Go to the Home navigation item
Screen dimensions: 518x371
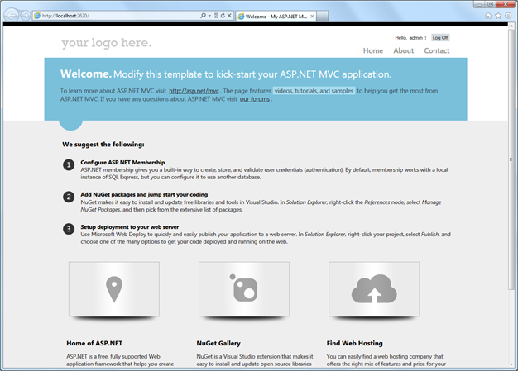click(x=372, y=51)
